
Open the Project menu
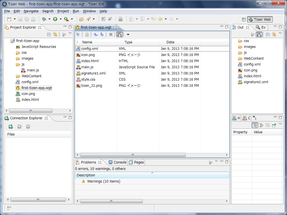(x=63, y=11)
